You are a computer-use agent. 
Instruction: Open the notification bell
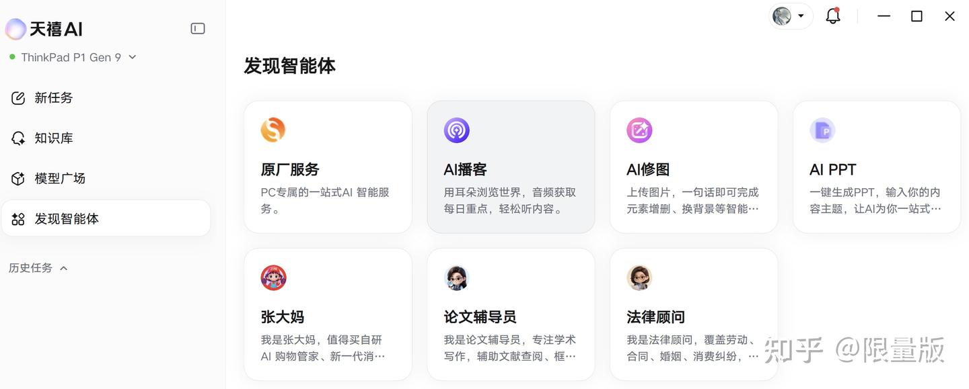coord(833,16)
